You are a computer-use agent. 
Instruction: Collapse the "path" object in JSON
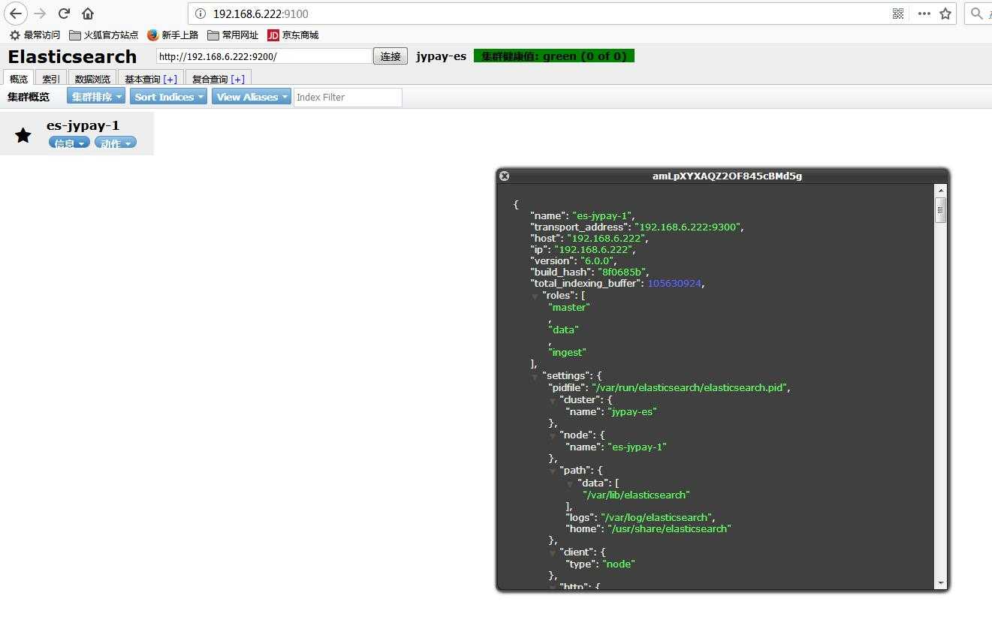coord(553,471)
